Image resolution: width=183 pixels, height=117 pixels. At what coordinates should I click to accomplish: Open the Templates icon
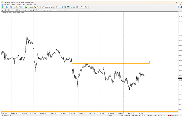point(86,7)
